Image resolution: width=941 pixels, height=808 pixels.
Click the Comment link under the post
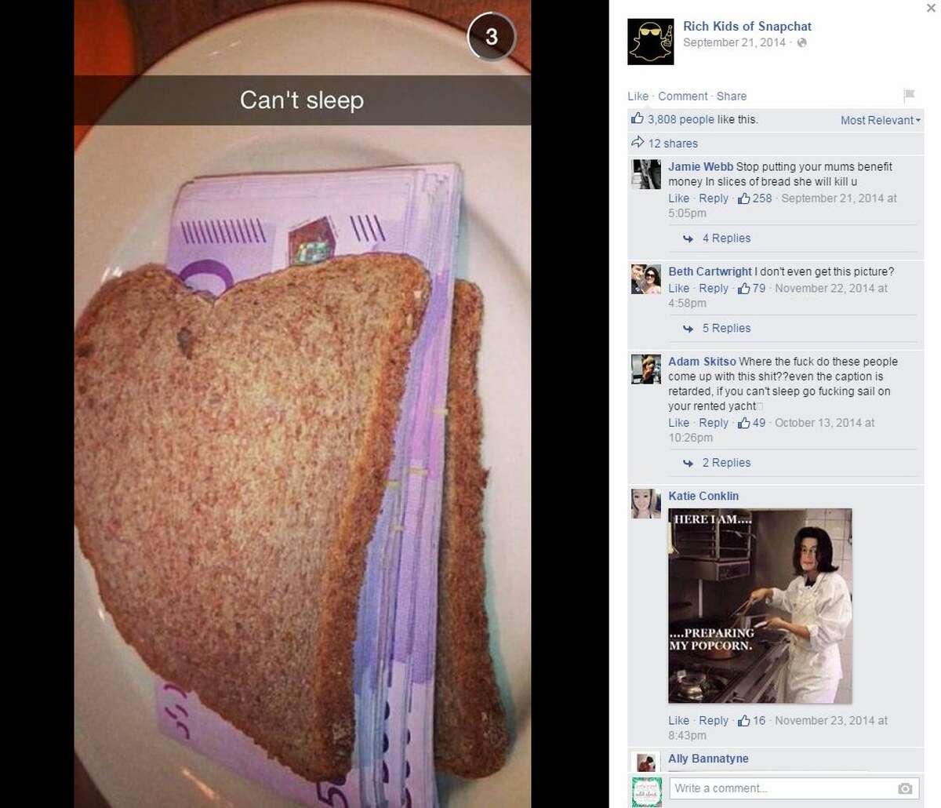682,96
